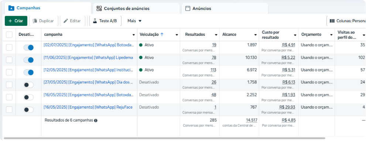
Task: Click the Colunas bars icon
Action: coord(332,21)
